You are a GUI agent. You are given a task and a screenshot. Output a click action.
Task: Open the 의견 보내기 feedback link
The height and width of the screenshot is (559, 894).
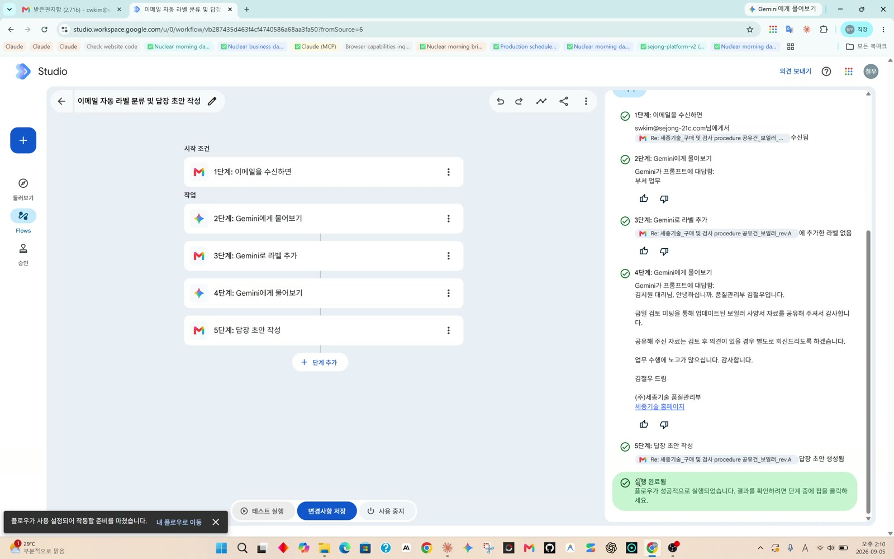click(795, 71)
